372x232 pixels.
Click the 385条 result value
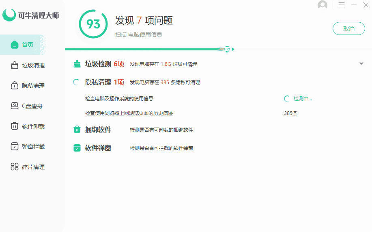(x=290, y=113)
